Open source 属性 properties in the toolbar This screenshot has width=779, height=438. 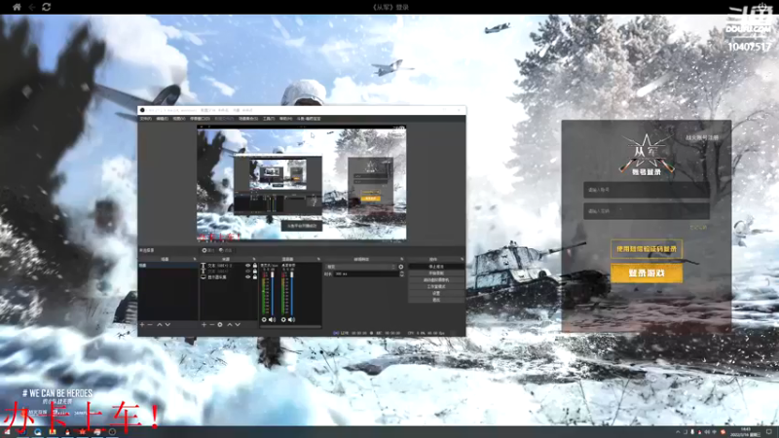[x=208, y=250]
